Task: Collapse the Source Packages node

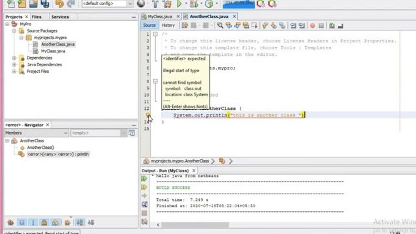Action: pos(14,31)
